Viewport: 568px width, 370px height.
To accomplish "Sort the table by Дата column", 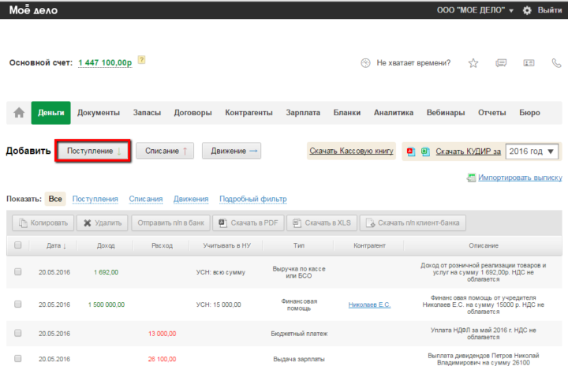I will 55,245.
